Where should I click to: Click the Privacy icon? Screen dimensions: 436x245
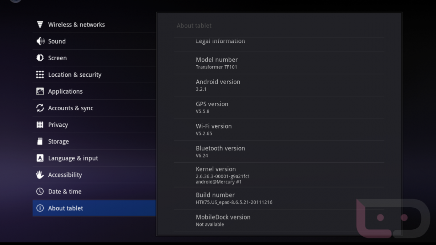click(x=40, y=125)
